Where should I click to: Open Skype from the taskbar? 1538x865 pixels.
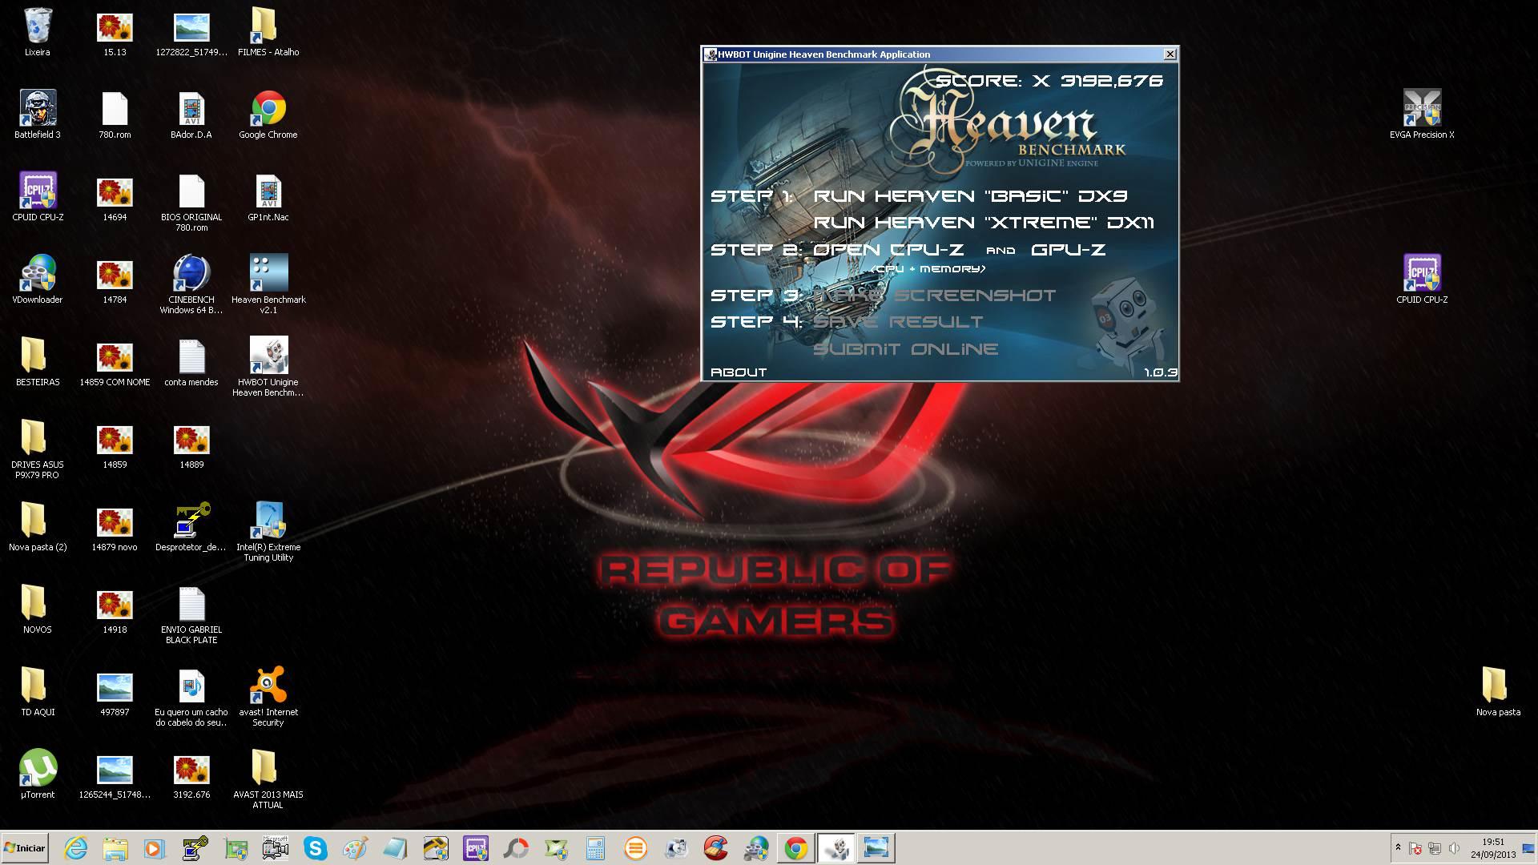click(316, 848)
